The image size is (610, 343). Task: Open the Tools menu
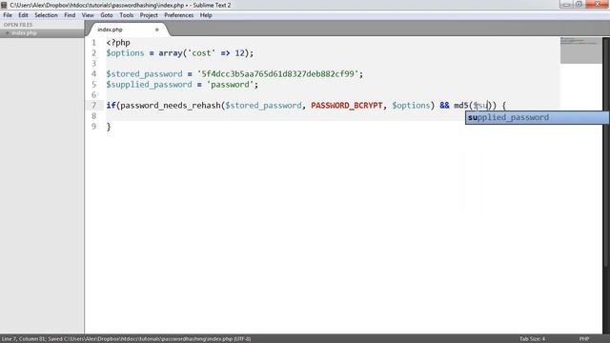pyautogui.click(x=126, y=15)
